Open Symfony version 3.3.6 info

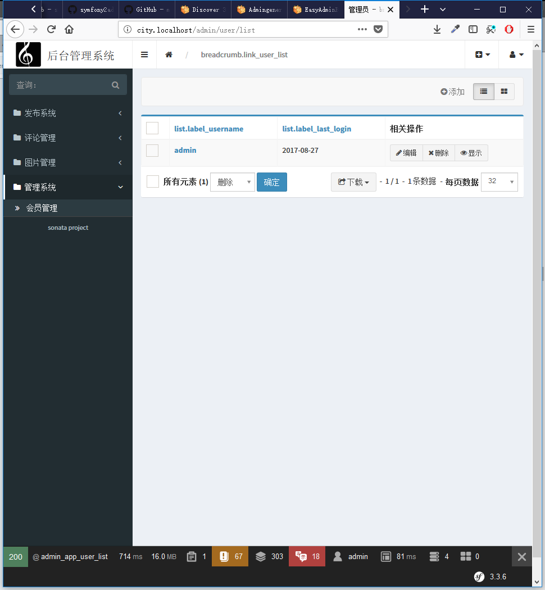point(490,577)
